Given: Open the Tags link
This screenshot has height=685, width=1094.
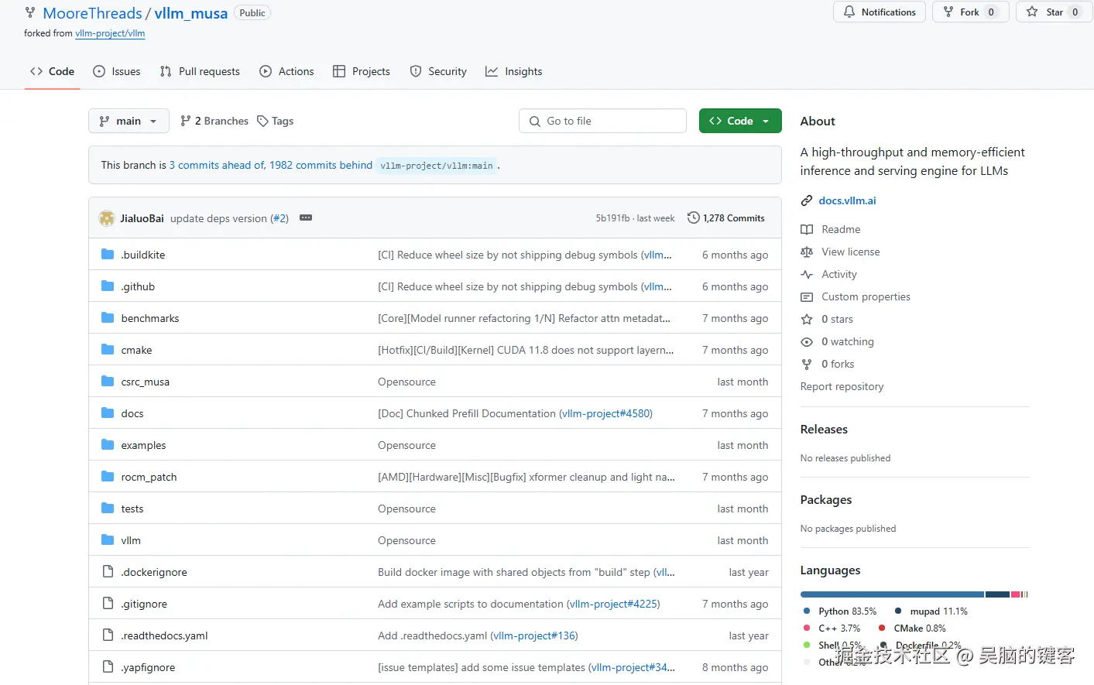Looking at the screenshot, I should [276, 121].
